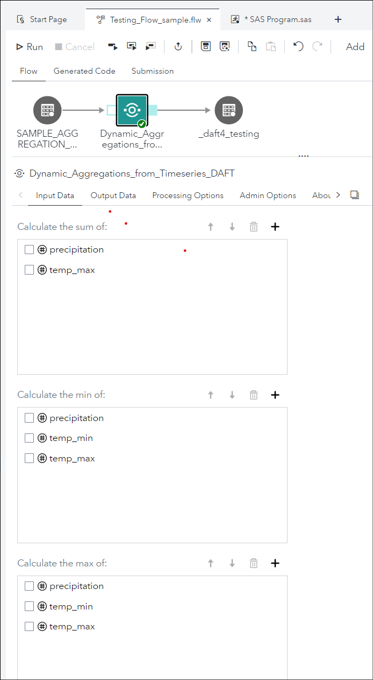Add a new column under Calculate the sum of

tap(275, 226)
